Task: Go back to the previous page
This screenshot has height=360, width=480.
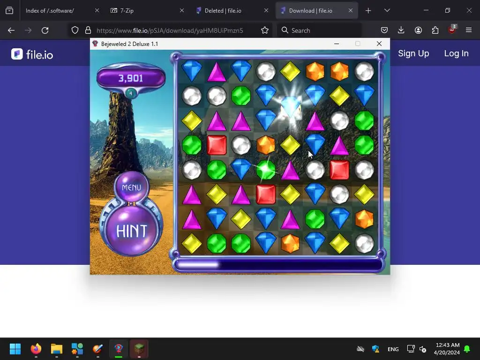Action: tap(11, 30)
